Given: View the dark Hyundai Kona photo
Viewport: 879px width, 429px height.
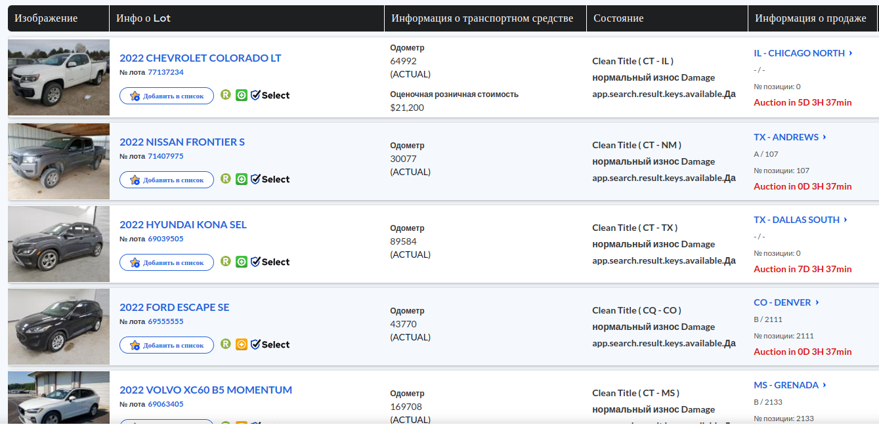Looking at the screenshot, I should click(59, 244).
